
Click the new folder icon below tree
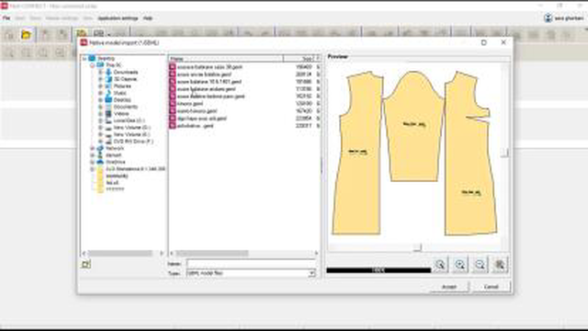(x=85, y=264)
